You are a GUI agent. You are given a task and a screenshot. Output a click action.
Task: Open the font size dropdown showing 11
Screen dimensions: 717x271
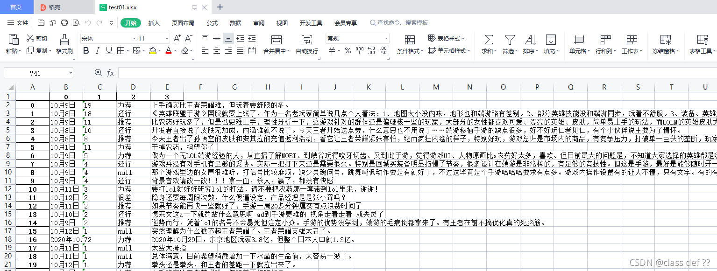tap(167, 39)
